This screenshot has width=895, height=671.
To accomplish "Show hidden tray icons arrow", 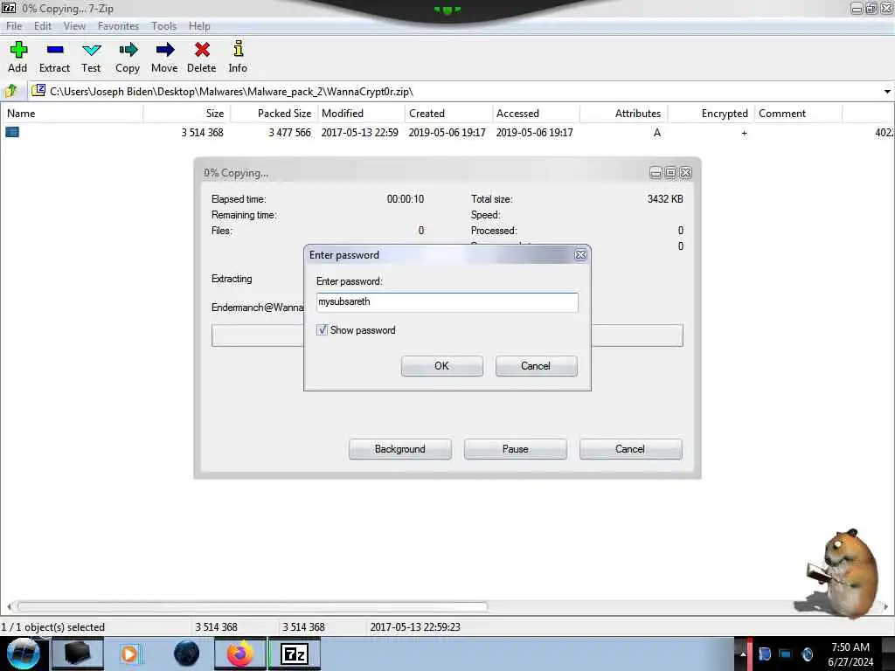I will coord(742,654).
